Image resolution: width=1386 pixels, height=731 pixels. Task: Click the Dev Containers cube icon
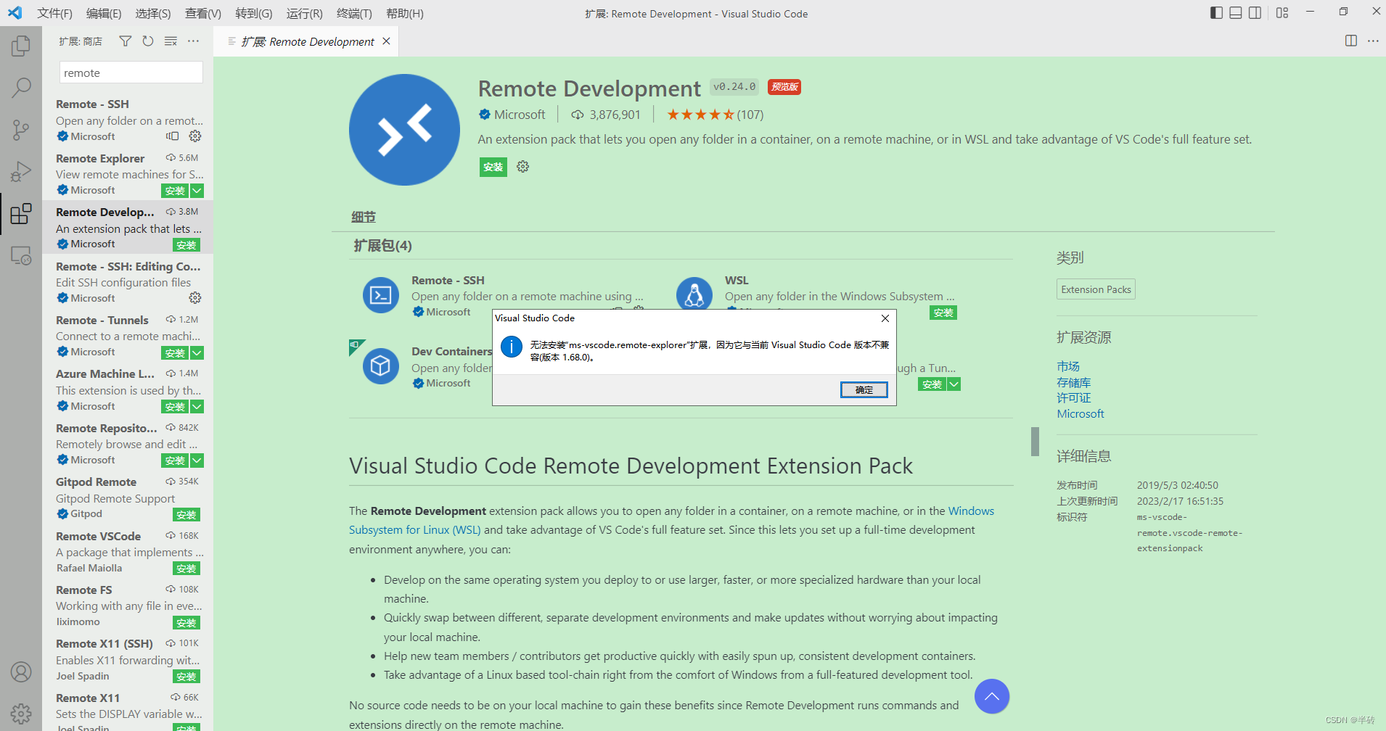[381, 366]
